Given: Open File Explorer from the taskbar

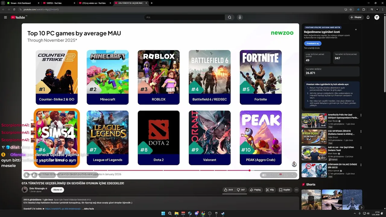Looking at the screenshot, I should click(x=176, y=213).
